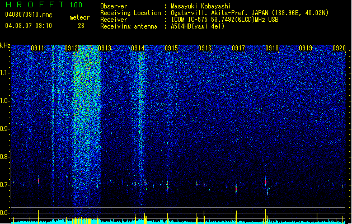Click the 1.0 kHz axis label

(5, 101)
